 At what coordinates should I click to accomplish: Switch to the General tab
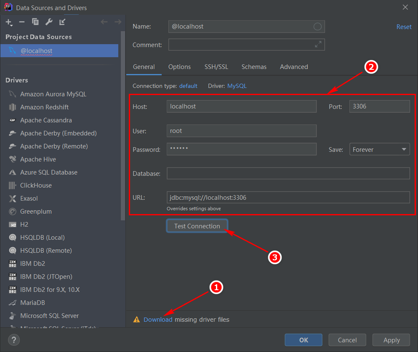tap(144, 67)
